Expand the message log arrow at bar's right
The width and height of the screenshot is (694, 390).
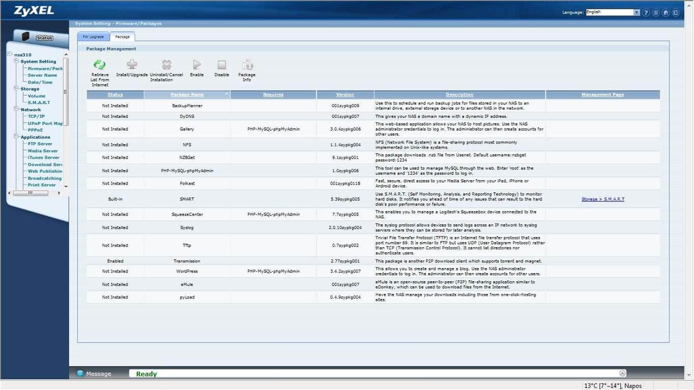[622, 373]
